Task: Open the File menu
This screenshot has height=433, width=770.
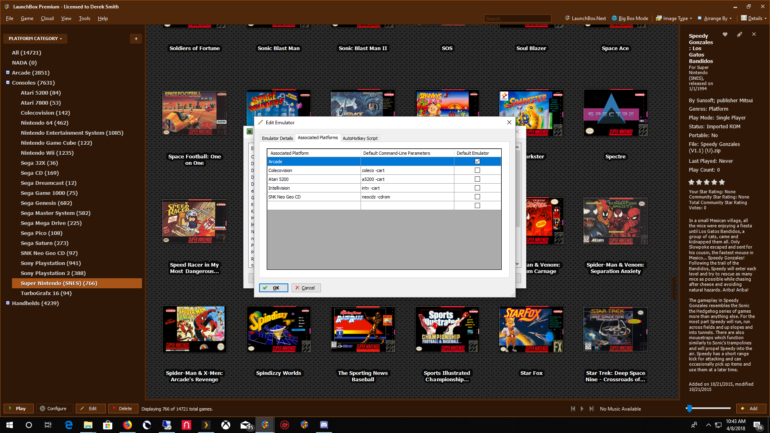Action: click(x=10, y=18)
